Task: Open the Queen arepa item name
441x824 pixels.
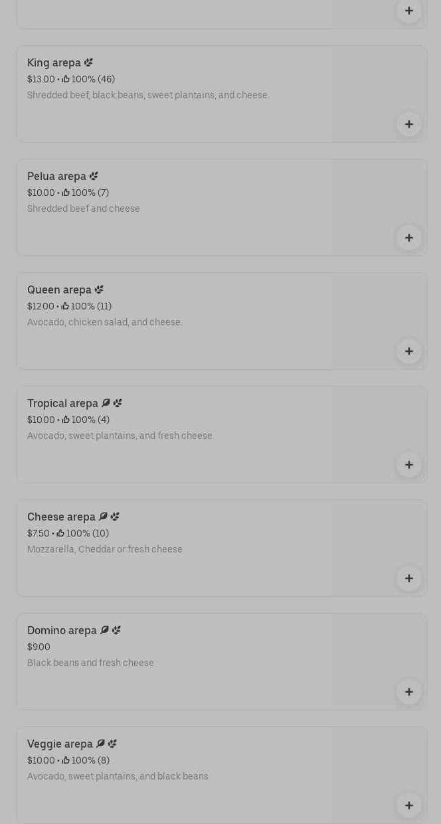Action: [x=59, y=289]
